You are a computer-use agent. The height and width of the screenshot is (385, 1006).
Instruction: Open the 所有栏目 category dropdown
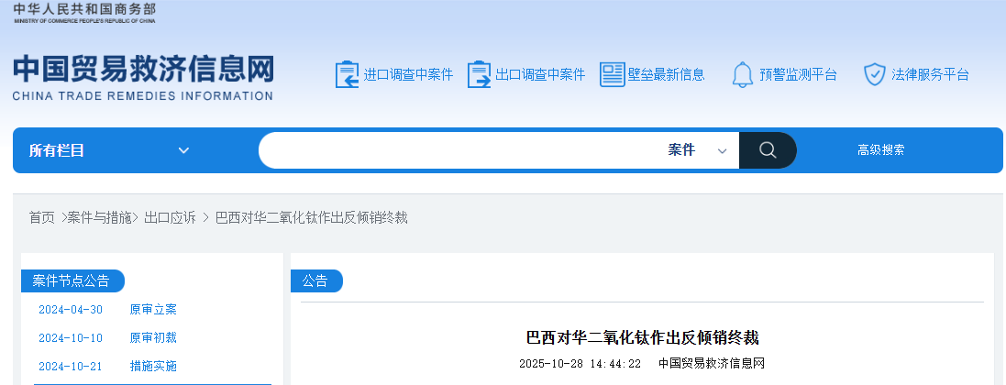[x=108, y=150]
